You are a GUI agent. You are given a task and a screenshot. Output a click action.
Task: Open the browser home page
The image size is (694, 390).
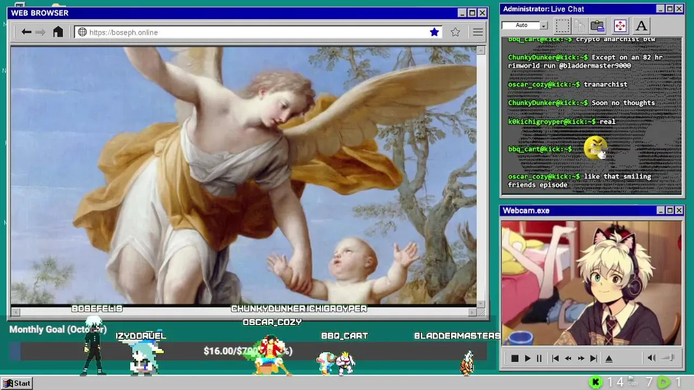pos(58,32)
